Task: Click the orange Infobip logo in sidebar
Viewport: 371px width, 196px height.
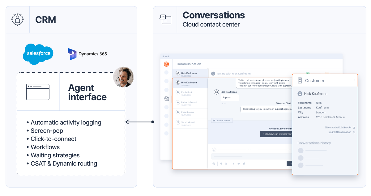Action: point(166,64)
